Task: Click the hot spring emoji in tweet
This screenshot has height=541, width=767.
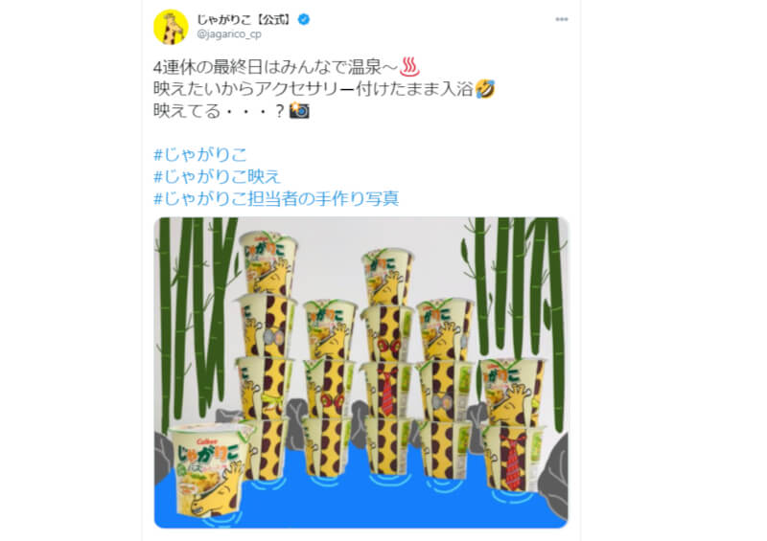Action: click(x=409, y=67)
